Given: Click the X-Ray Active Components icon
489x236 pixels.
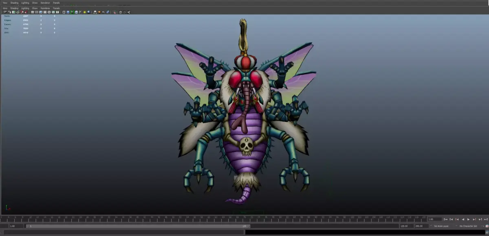Looking at the screenshot, I should point(125,12).
